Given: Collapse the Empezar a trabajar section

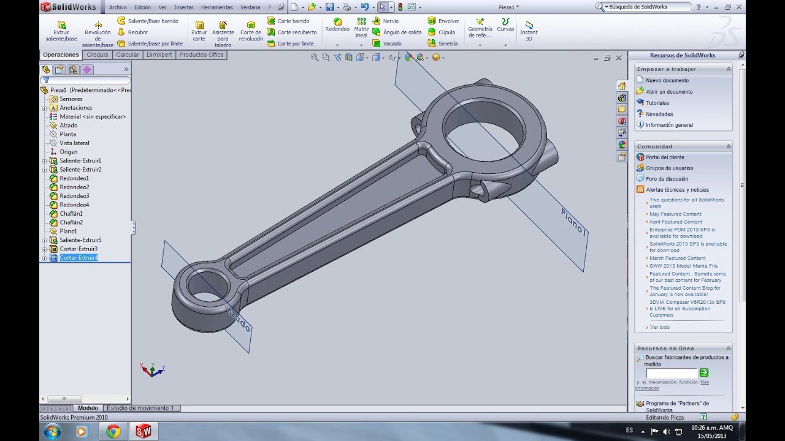Looking at the screenshot, I should coord(729,69).
